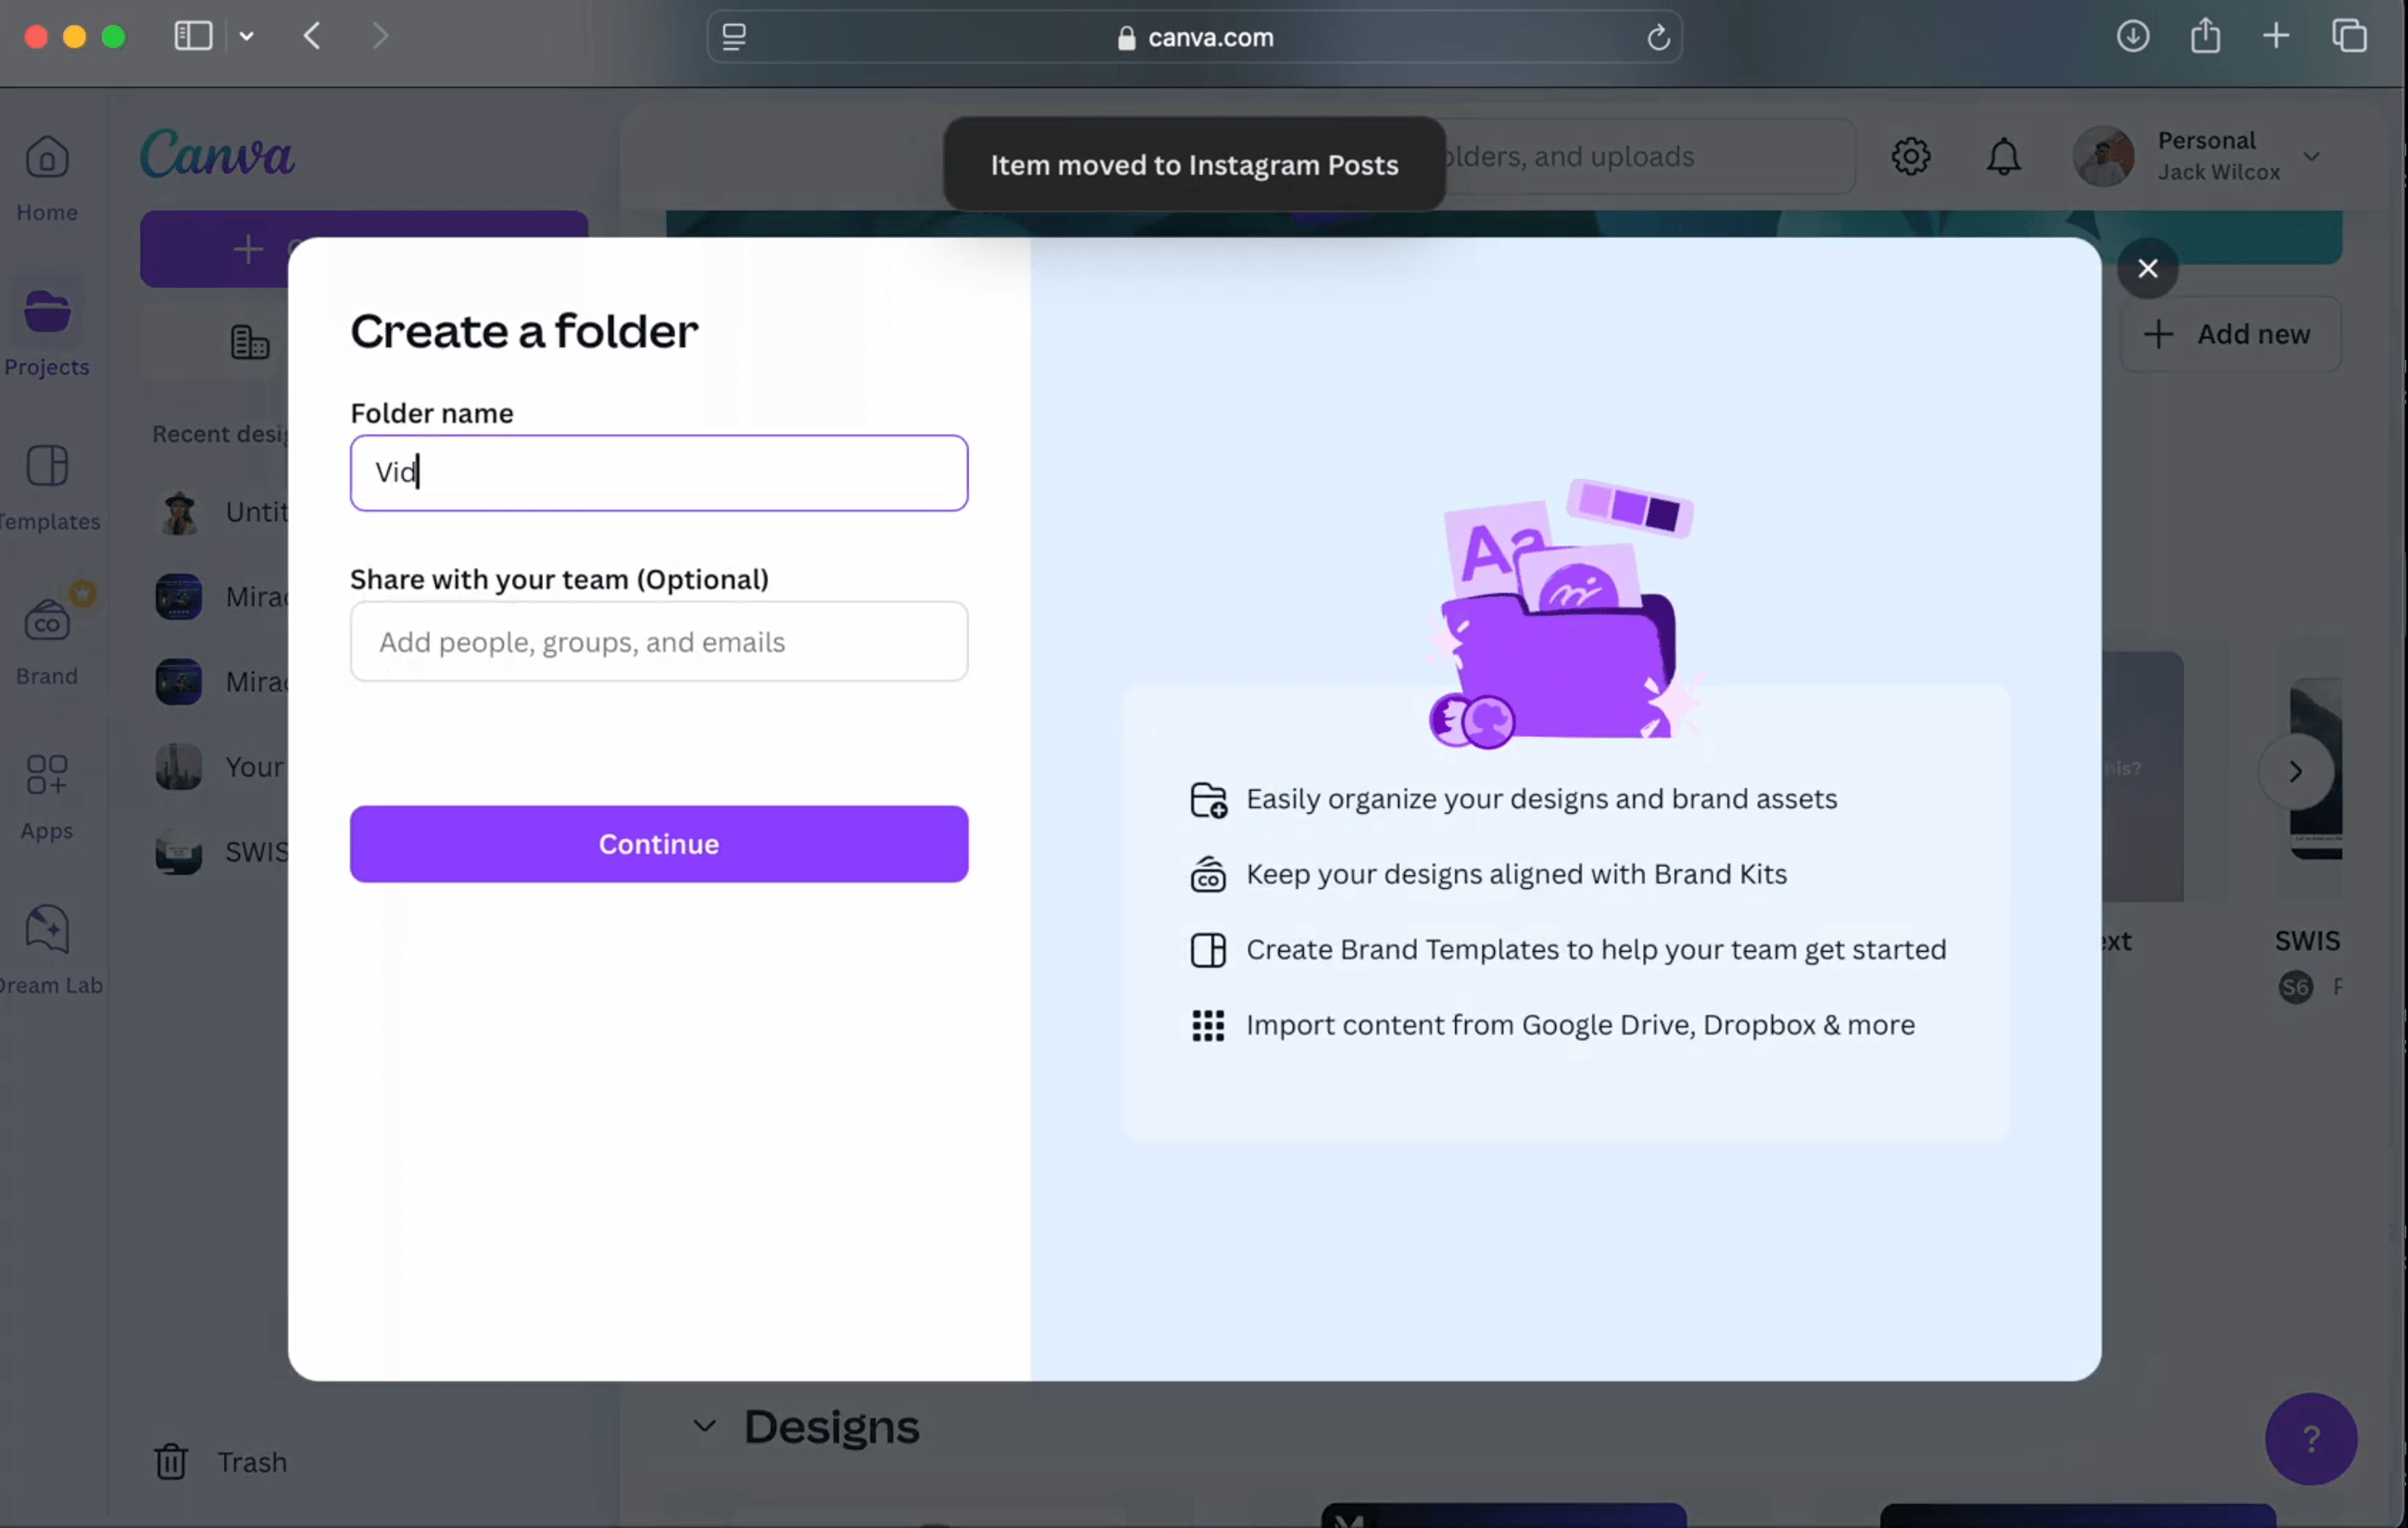Screen dimensions: 2408x1528
Task: Reload the canva.com page
Action: (x=1658, y=37)
